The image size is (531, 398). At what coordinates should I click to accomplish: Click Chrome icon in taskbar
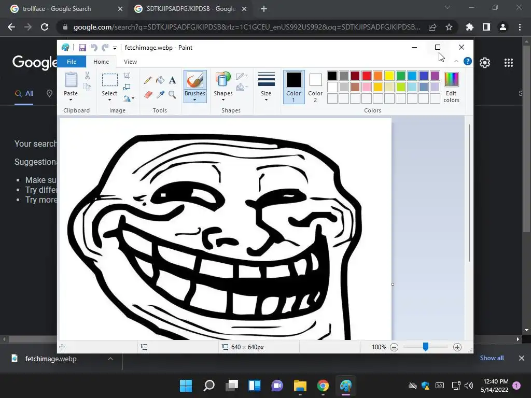pyautogui.click(x=323, y=386)
